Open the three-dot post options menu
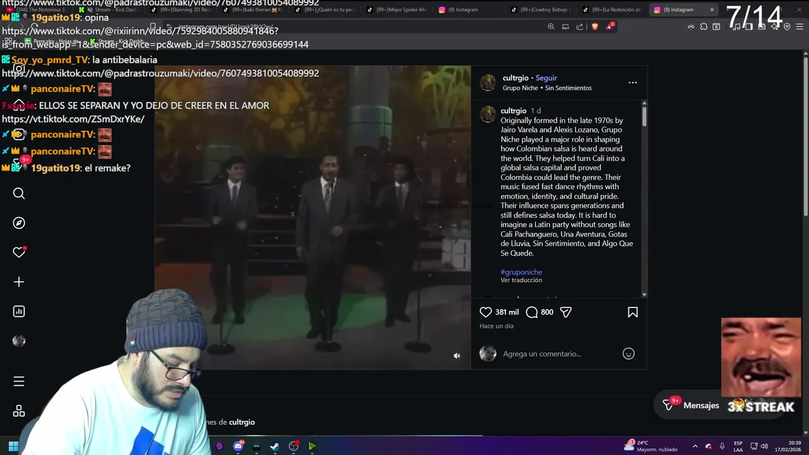This screenshot has height=455, width=809. pyautogui.click(x=633, y=83)
